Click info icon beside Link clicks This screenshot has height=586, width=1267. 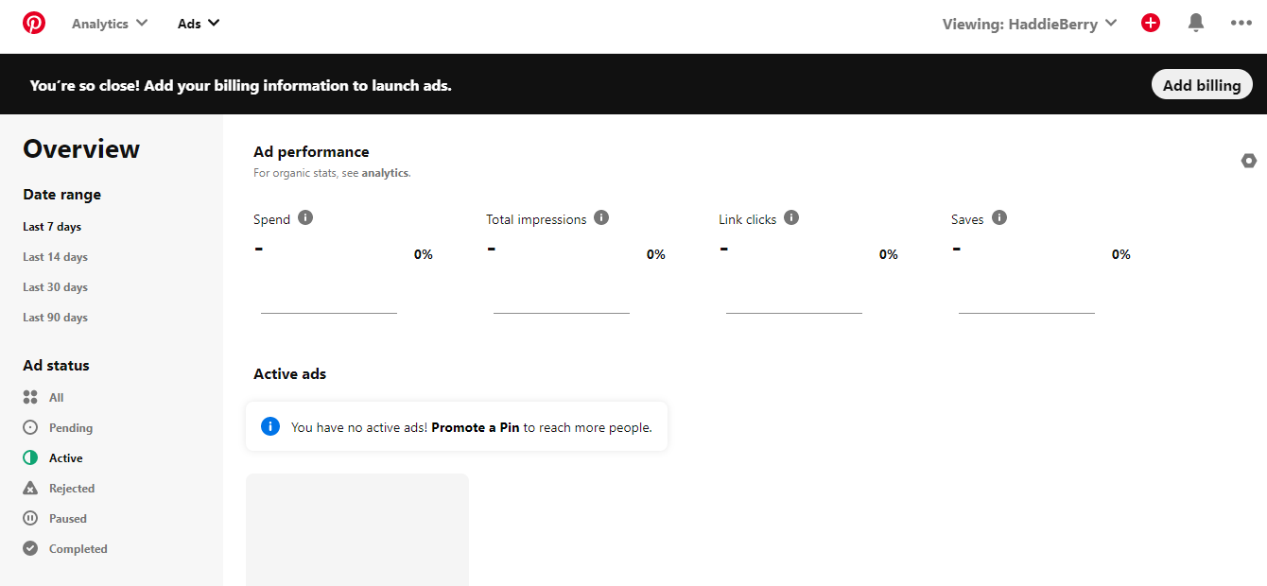(791, 217)
